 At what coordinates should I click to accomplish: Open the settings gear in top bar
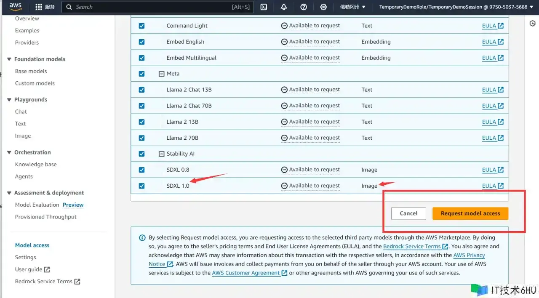tap(323, 7)
